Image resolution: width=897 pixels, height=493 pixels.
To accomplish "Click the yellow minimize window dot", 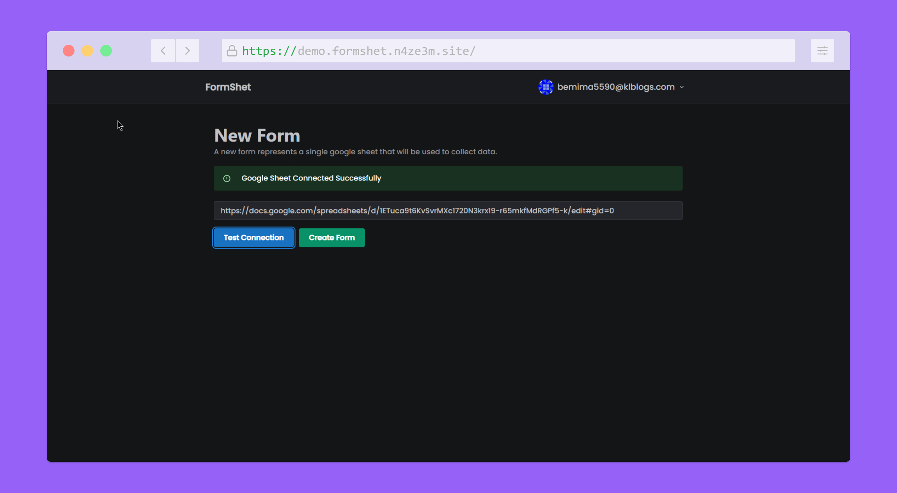I will pyautogui.click(x=87, y=51).
